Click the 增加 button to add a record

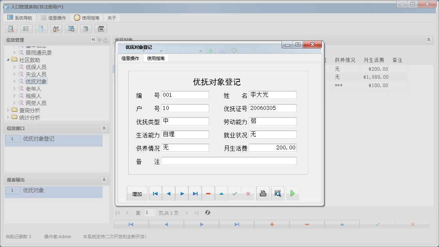137,193
